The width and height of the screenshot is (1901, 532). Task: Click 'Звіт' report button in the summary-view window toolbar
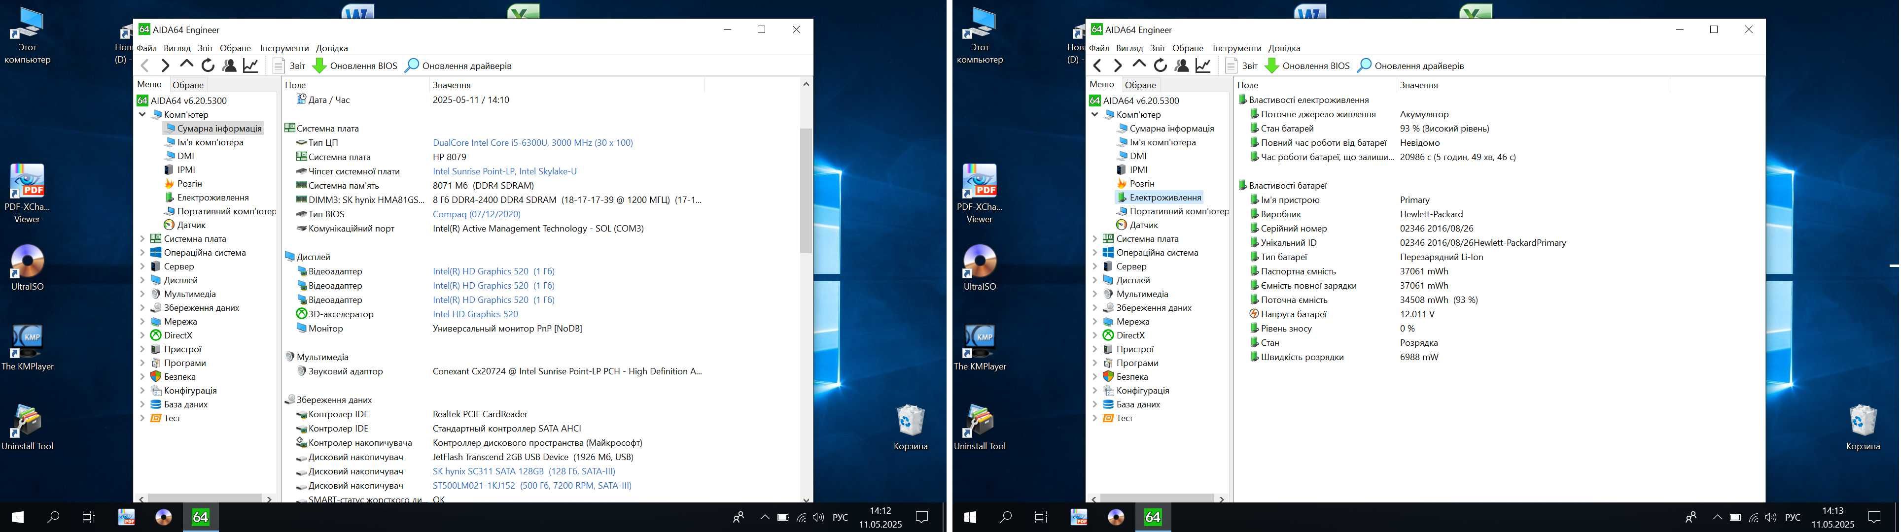tap(289, 66)
